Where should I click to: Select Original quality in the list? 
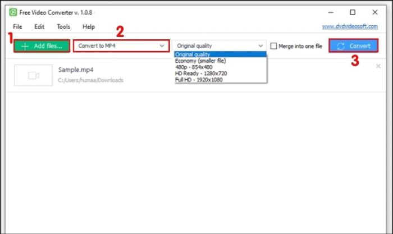pyautogui.click(x=220, y=54)
